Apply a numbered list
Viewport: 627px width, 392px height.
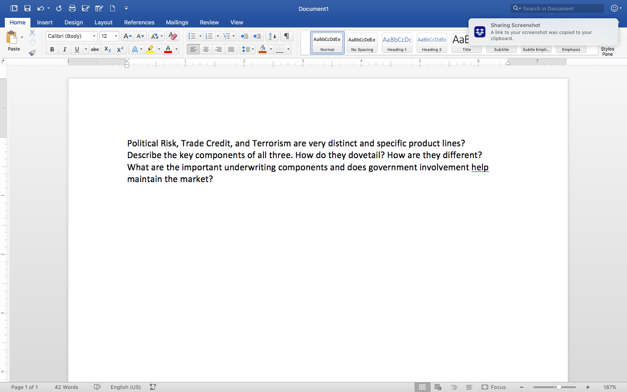(x=209, y=36)
